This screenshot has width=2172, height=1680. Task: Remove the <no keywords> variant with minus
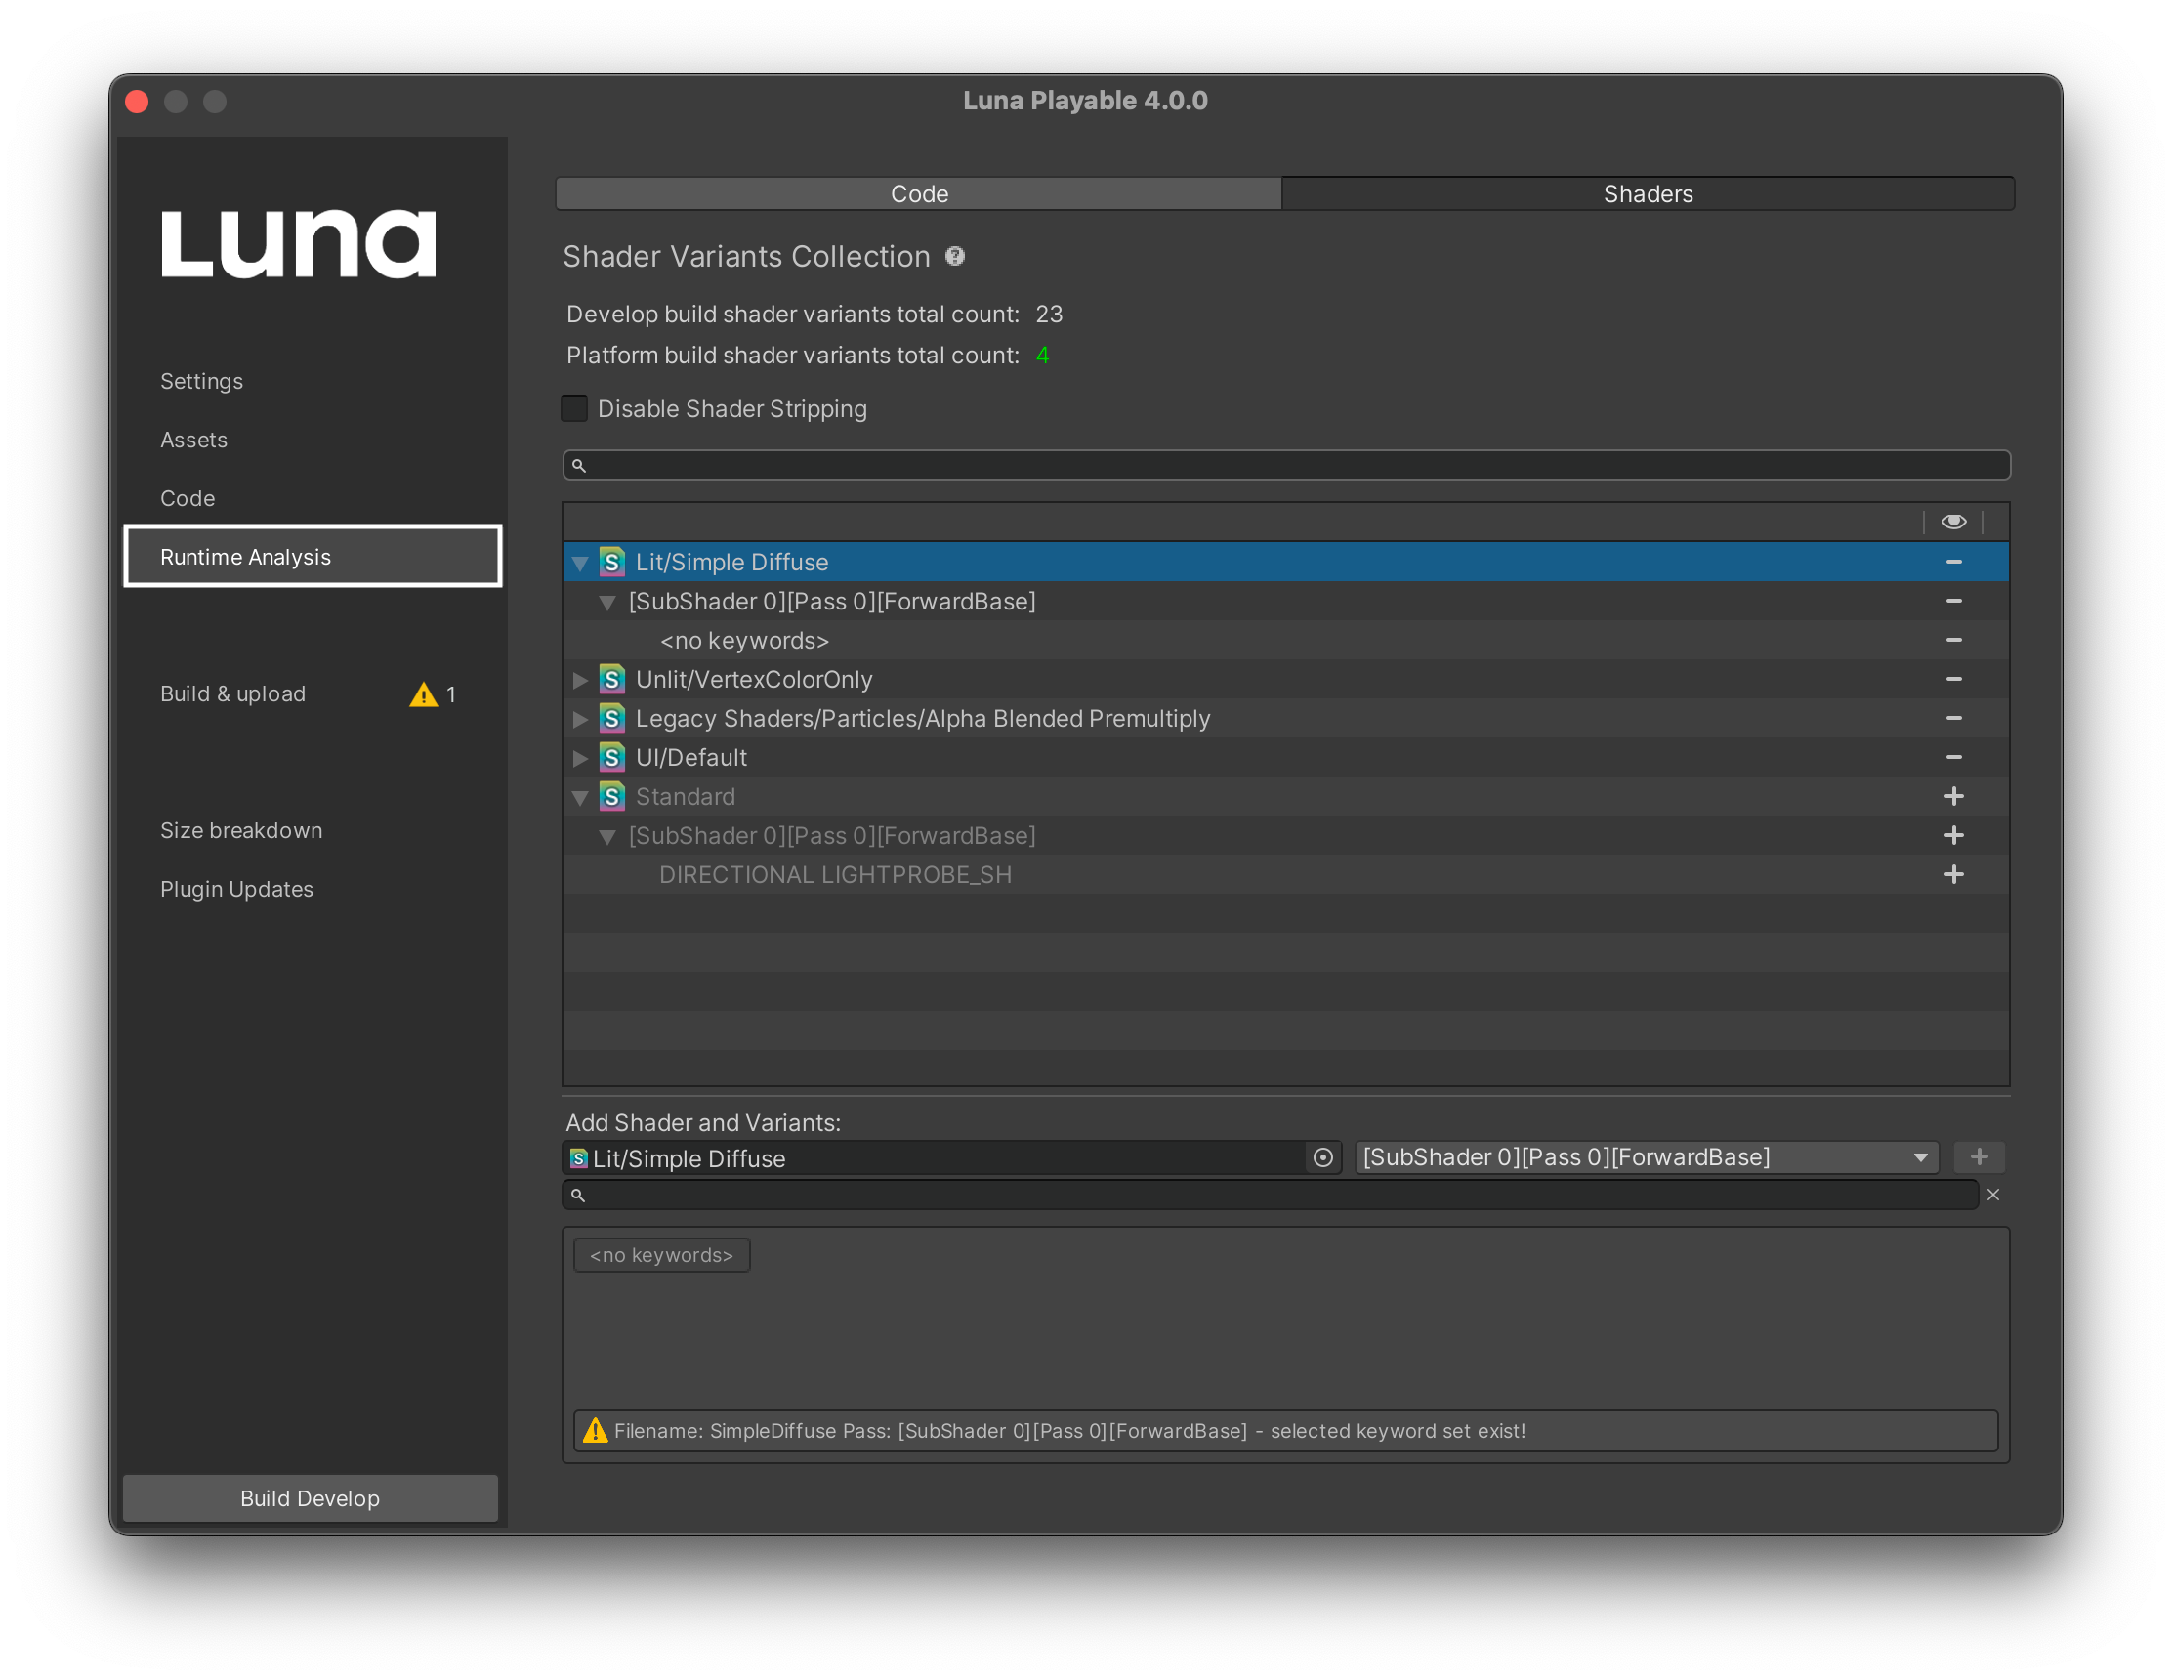pyautogui.click(x=1953, y=640)
